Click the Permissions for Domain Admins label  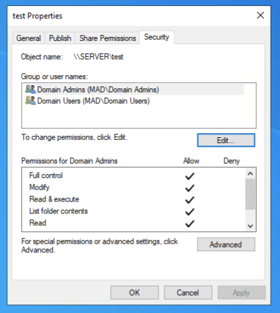pyautogui.click(x=69, y=161)
